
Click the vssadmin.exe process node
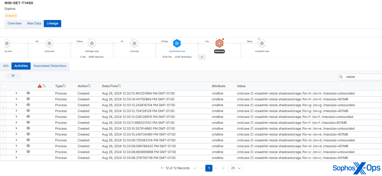point(262,43)
